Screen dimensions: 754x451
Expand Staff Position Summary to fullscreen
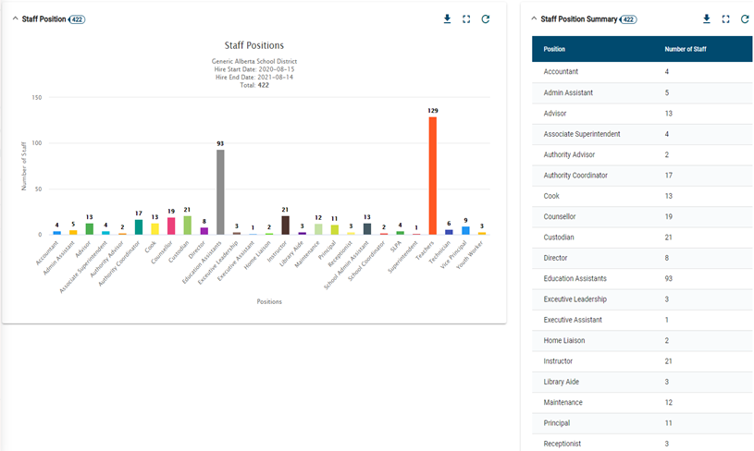[725, 18]
